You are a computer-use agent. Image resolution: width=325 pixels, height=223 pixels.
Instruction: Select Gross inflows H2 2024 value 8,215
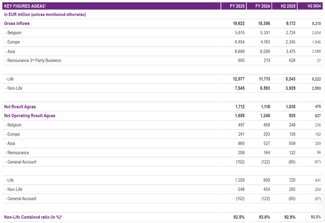point(316,24)
